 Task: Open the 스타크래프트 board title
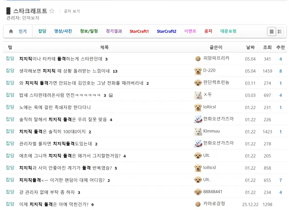[x=30, y=11]
